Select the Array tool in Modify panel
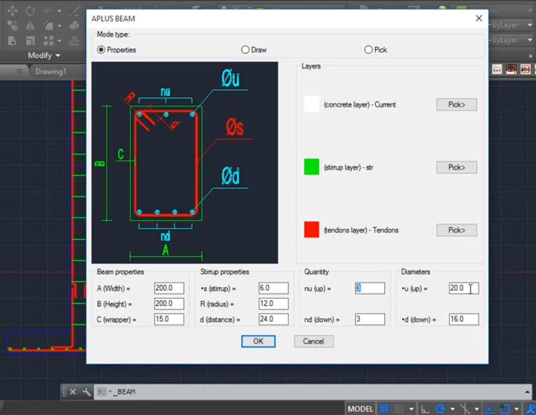Image resolution: width=536 pixels, height=415 pixels. click(x=48, y=41)
